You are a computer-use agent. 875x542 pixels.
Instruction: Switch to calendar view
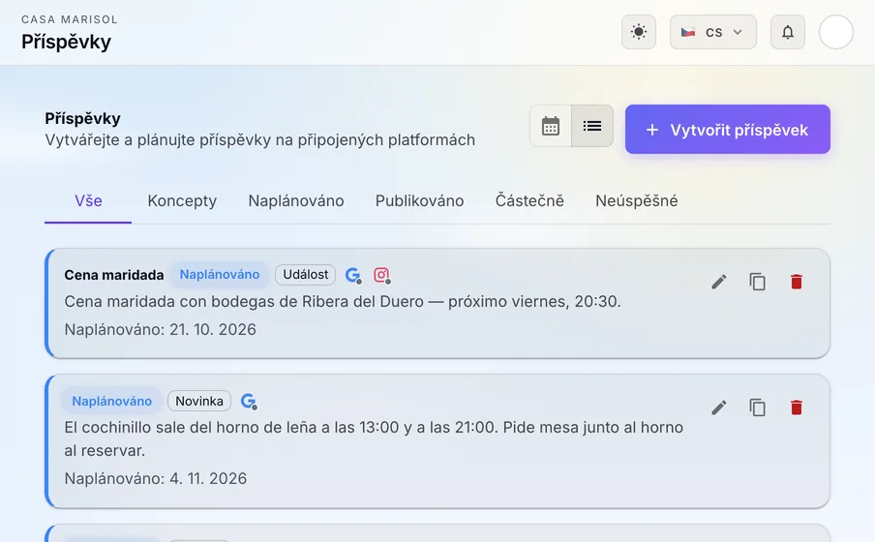550,126
